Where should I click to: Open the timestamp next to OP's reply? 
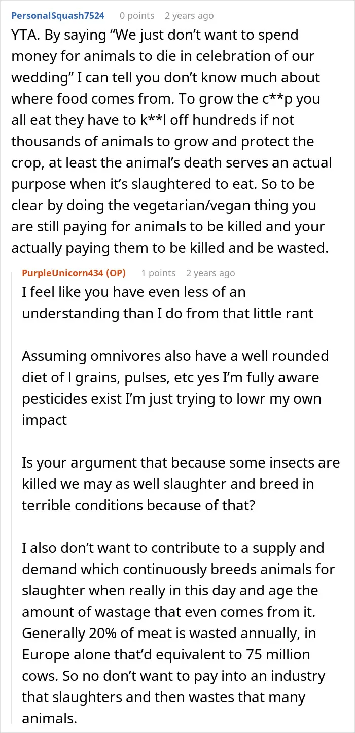[x=210, y=273]
